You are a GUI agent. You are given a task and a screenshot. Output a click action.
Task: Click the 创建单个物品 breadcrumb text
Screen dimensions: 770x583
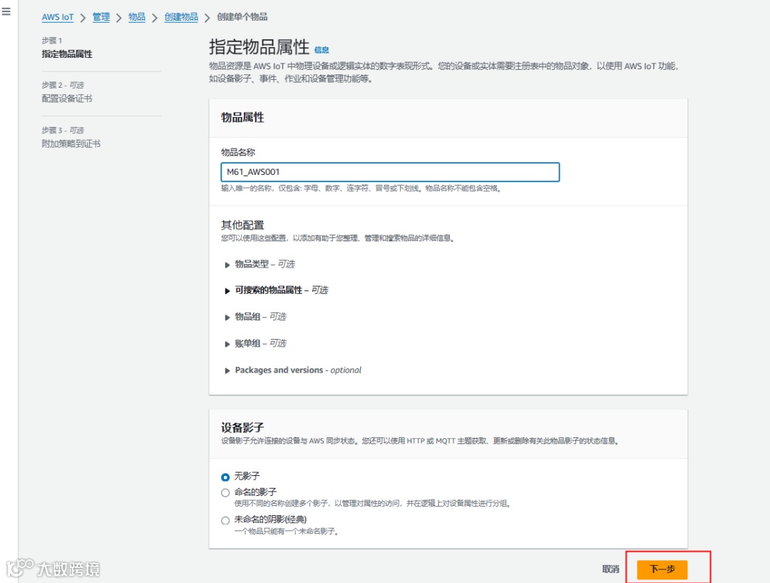click(x=242, y=17)
